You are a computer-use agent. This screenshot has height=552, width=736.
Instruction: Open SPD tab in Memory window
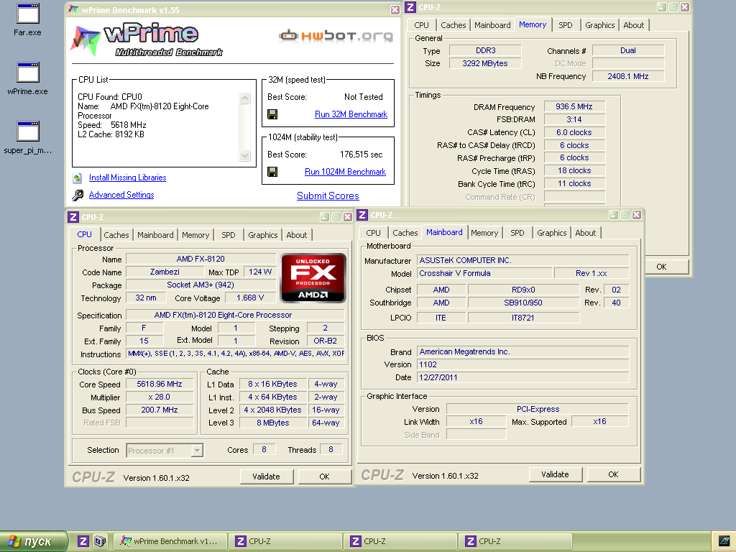[x=566, y=25]
